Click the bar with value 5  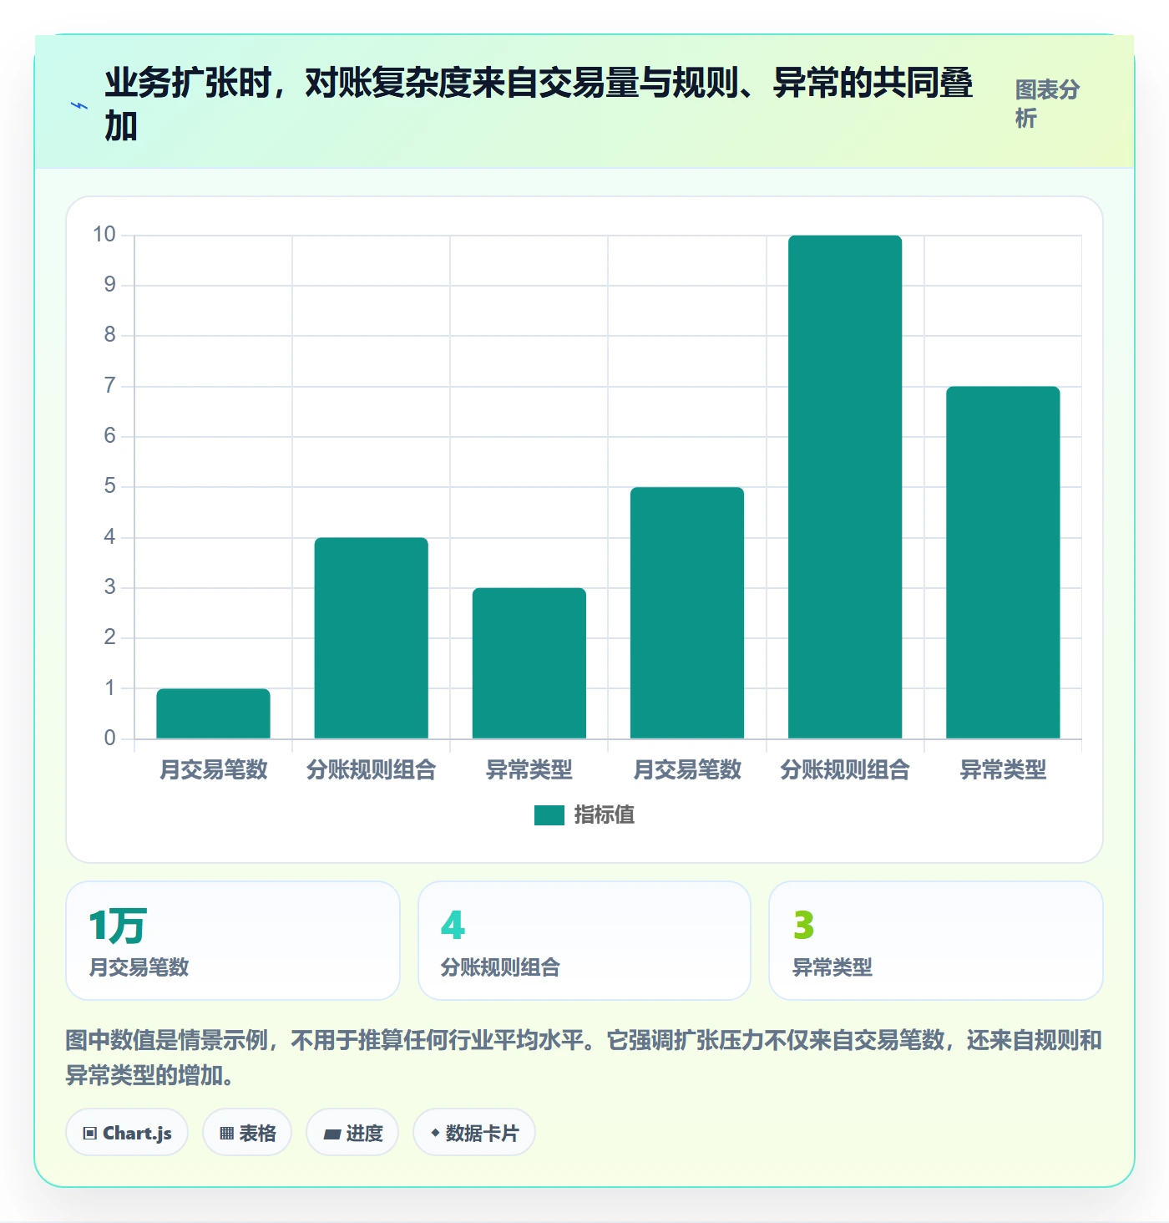(687, 612)
